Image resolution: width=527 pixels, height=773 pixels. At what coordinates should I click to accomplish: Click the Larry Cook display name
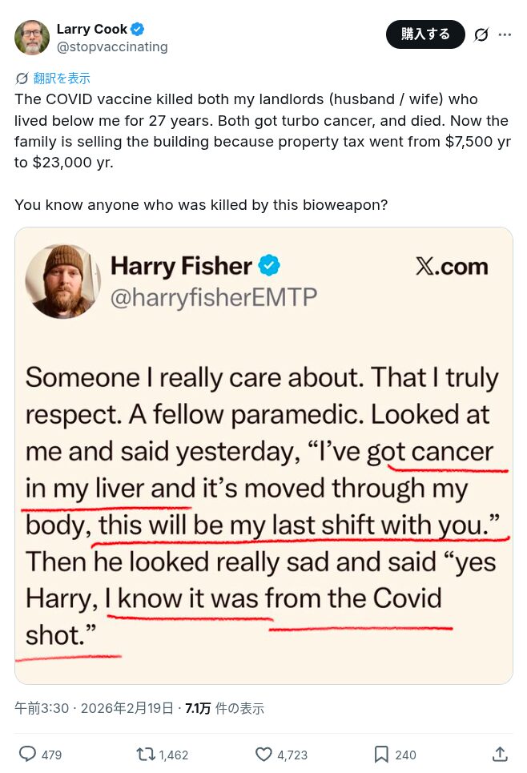tap(91, 30)
